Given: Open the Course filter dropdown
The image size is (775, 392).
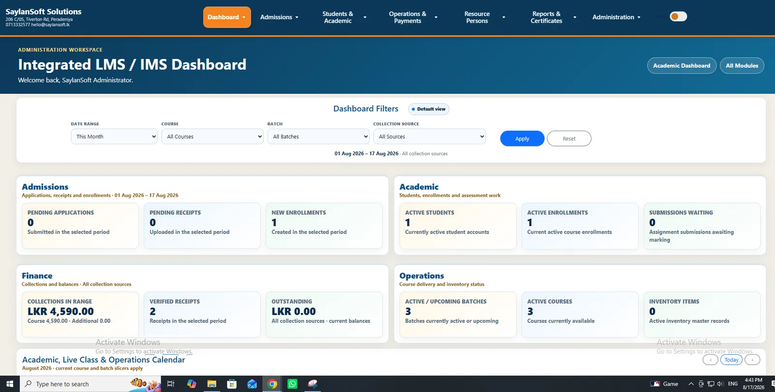Looking at the screenshot, I should coord(212,136).
